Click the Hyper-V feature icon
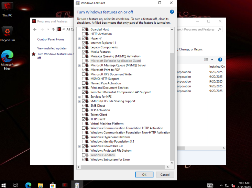Image resolution: width=252 pixels, height=188 pixels. tap(87, 38)
